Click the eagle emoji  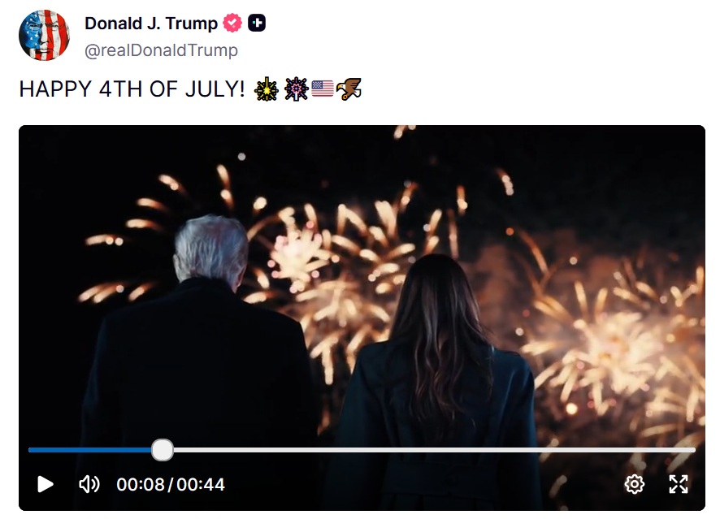click(x=349, y=89)
